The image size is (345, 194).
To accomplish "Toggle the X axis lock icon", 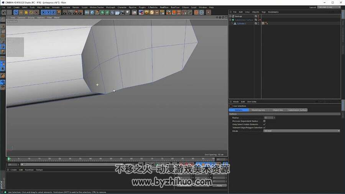I will [43, 13].
